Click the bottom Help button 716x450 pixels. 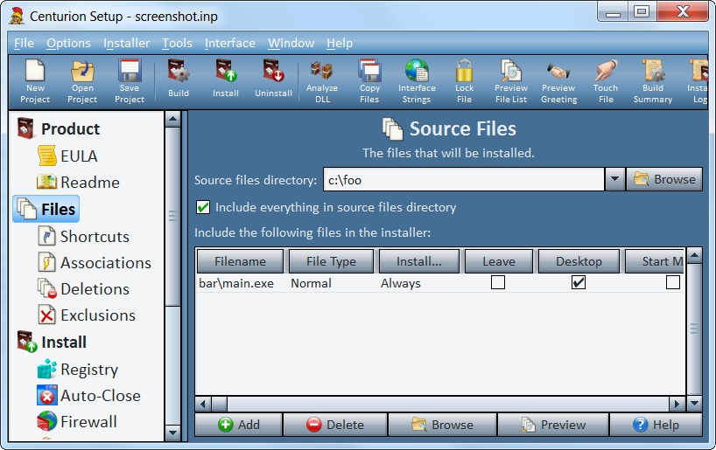point(656,425)
